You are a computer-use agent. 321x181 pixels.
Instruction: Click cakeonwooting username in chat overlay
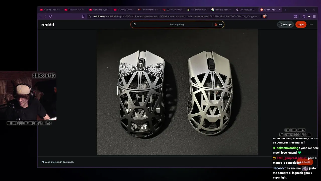point(287,148)
